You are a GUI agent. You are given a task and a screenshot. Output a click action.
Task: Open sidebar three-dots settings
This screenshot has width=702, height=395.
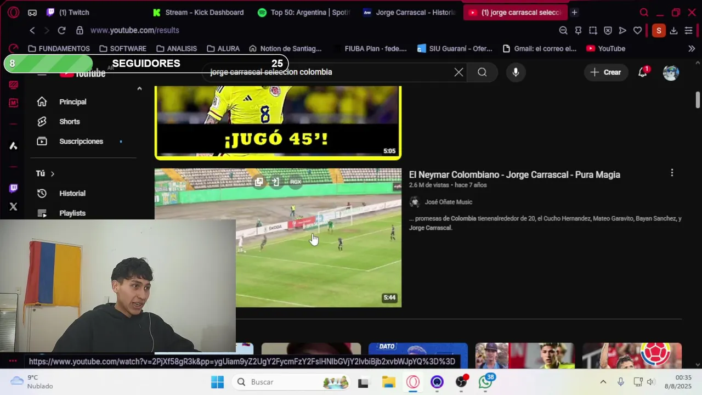(13, 361)
